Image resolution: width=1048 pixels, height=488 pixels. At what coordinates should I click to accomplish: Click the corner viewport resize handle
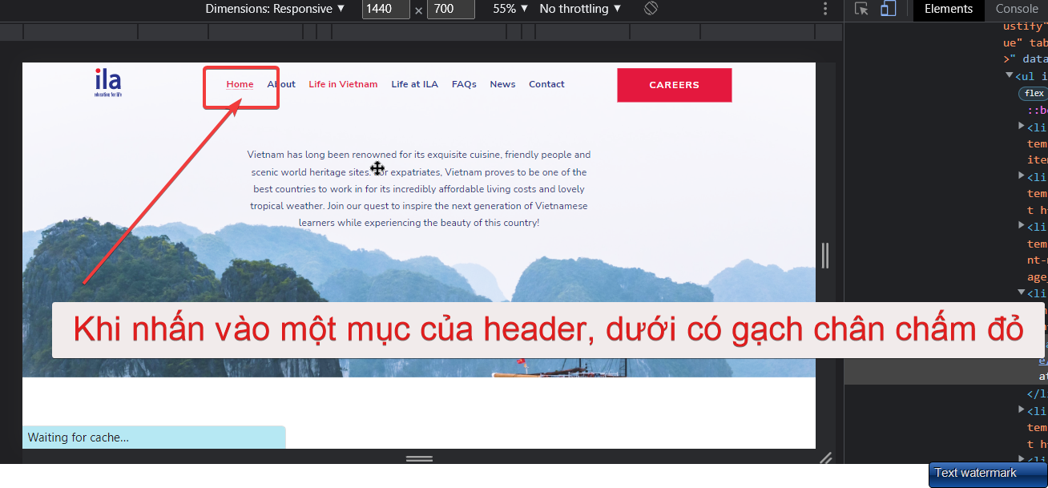825,458
